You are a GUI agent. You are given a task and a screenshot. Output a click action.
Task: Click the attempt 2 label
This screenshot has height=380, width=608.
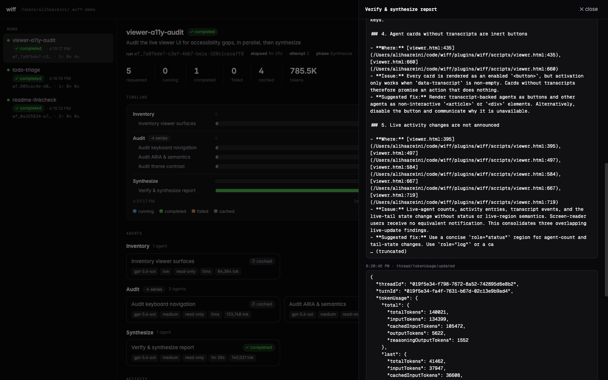click(x=299, y=54)
